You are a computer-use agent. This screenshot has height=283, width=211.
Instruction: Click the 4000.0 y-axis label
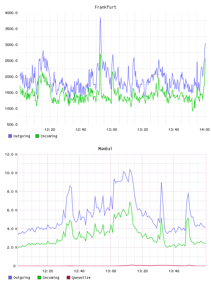pos(11,13)
